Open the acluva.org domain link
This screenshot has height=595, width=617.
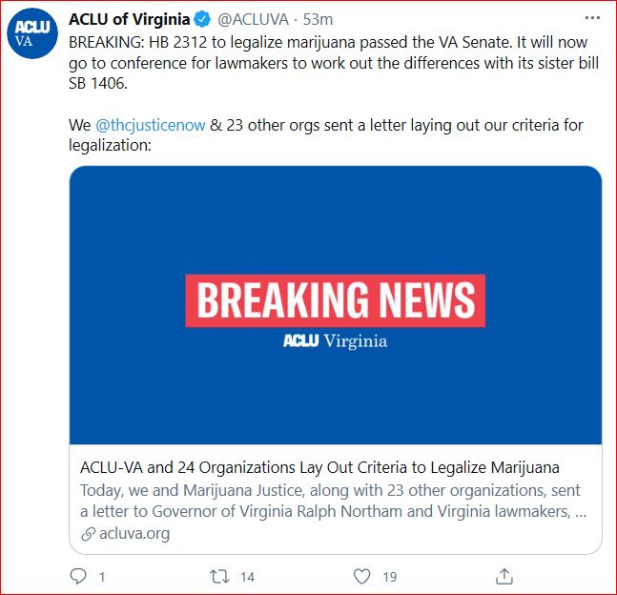click(134, 534)
